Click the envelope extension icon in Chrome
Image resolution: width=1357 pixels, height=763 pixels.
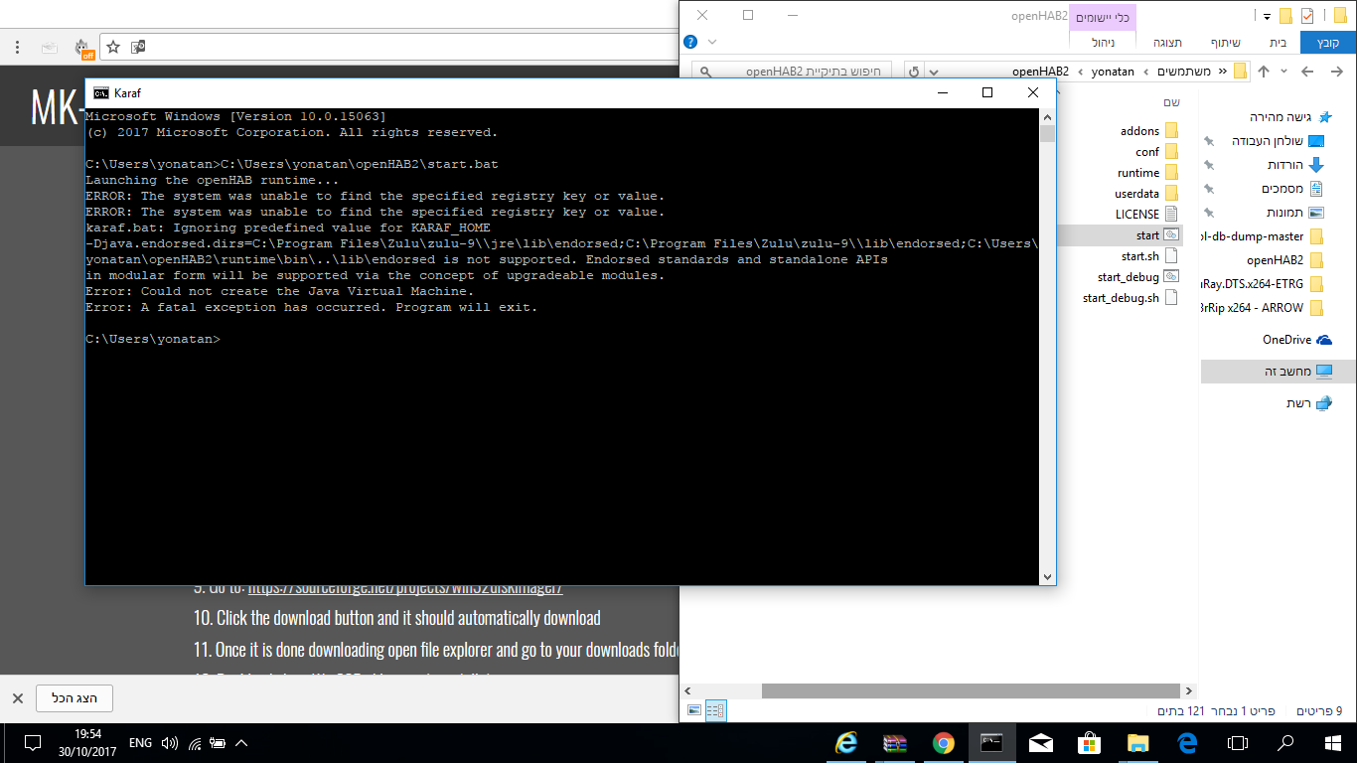pyautogui.click(x=50, y=47)
